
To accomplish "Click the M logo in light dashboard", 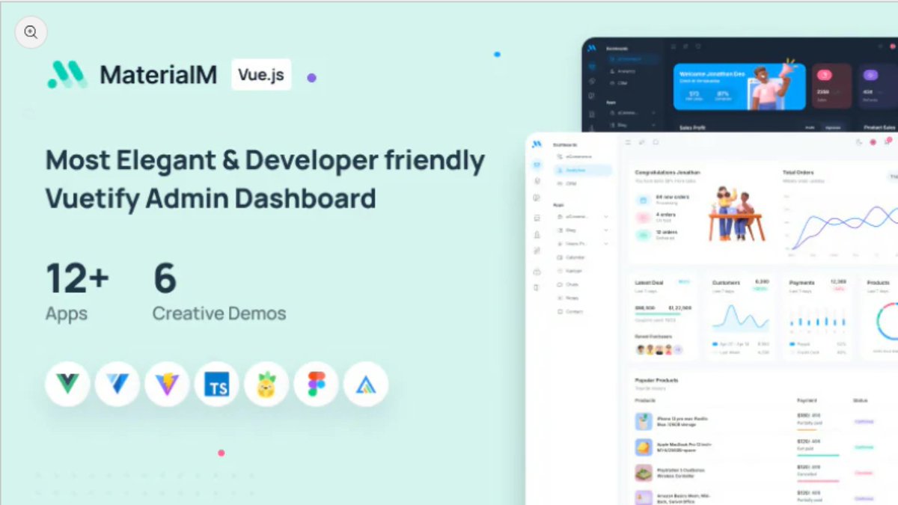I will [537, 144].
